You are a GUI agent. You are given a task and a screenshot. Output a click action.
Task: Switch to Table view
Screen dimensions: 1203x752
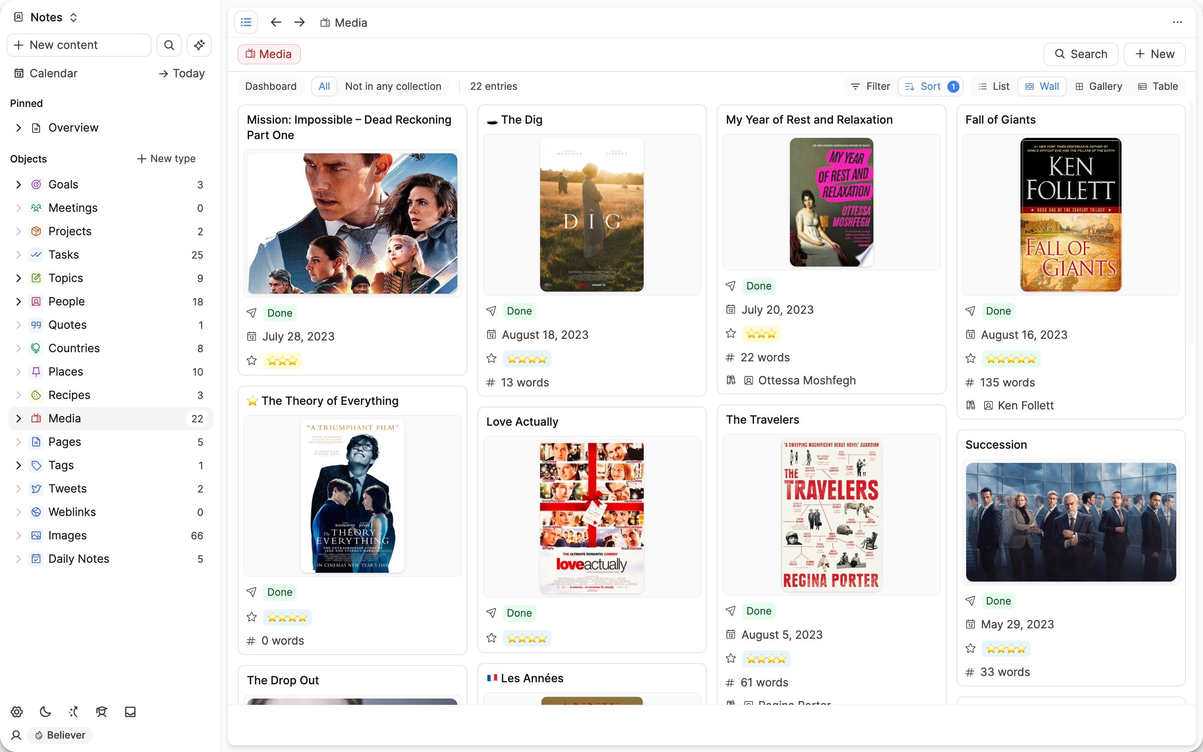coord(1159,86)
